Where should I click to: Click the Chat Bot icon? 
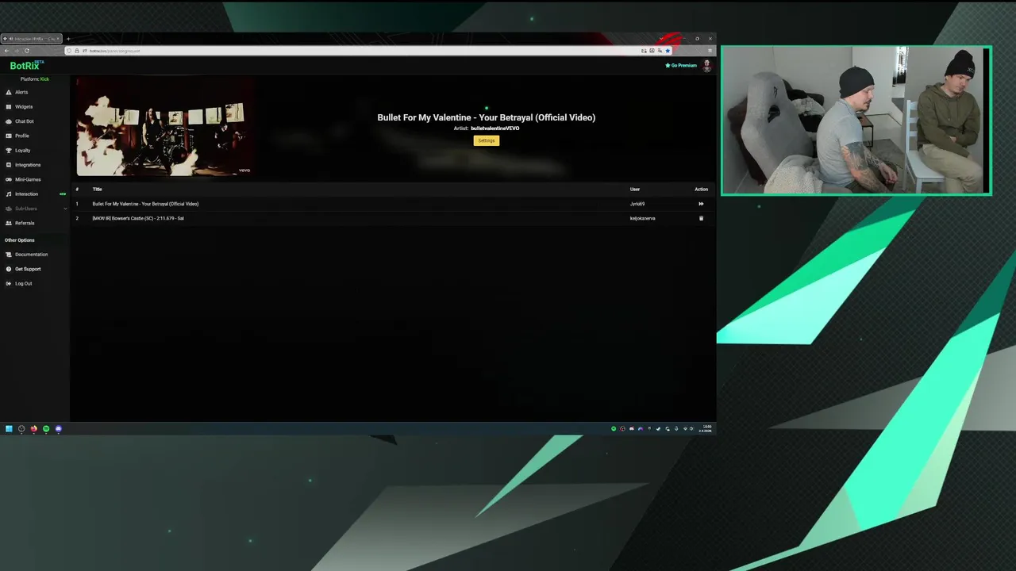[x=9, y=121]
